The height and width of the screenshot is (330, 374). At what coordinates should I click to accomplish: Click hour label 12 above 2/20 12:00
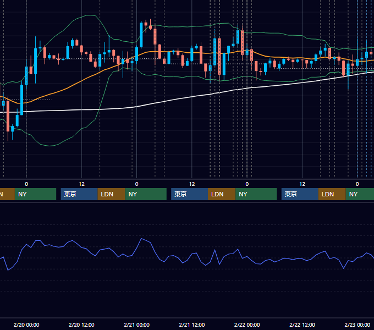[81, 184]
